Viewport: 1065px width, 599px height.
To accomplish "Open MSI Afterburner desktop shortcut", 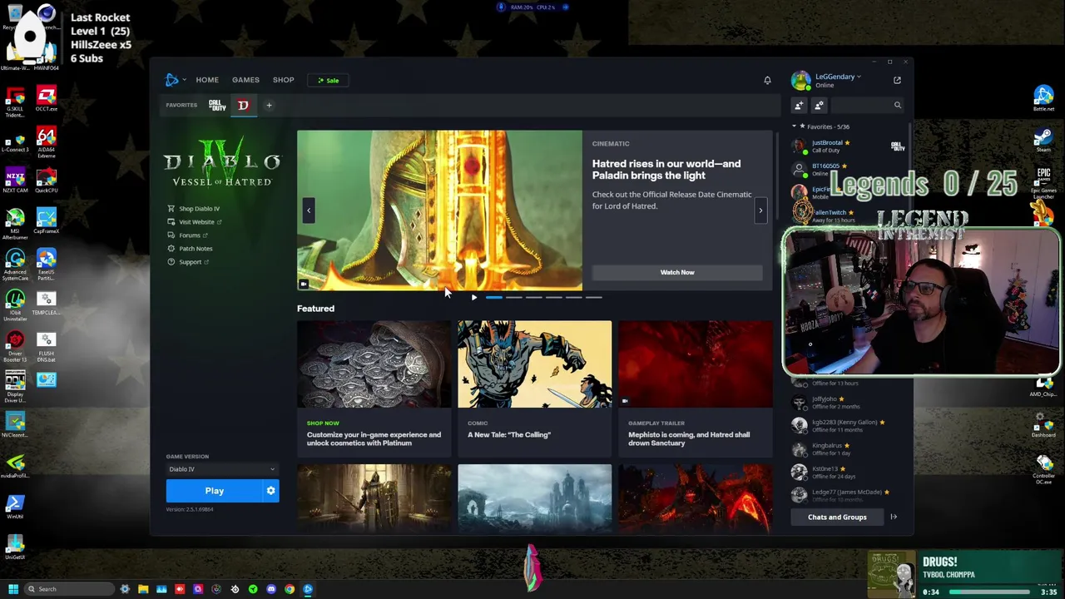I will pyautogui.click(x=15, y=223).
